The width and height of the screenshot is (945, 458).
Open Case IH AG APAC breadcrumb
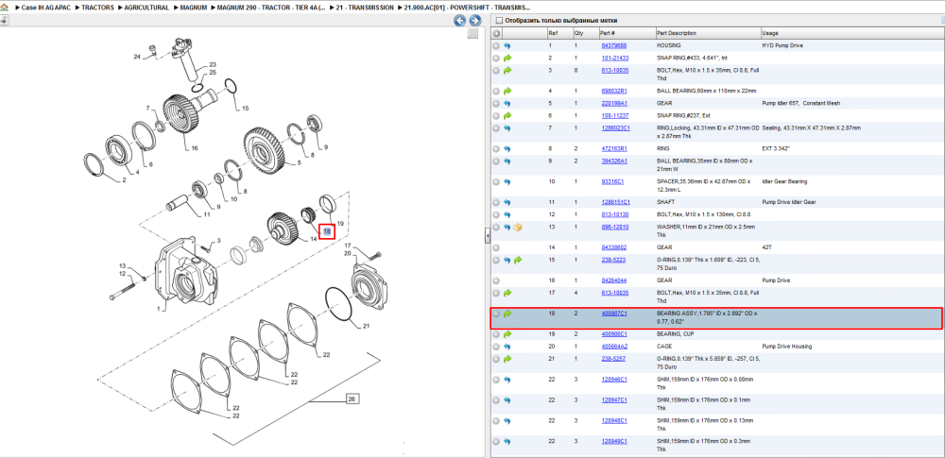pyautogui.click(x=47, y=8)
